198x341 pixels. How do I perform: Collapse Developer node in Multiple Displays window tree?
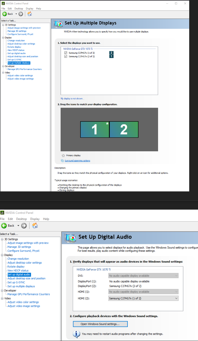click(3, 66)
